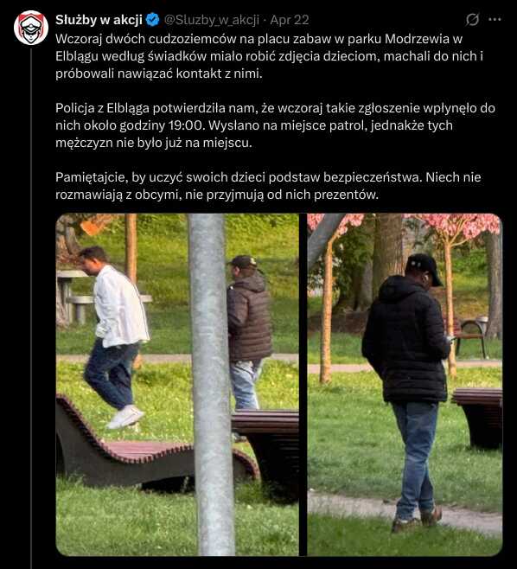Click the wooden lounger bench in left photo

[156, 450]
